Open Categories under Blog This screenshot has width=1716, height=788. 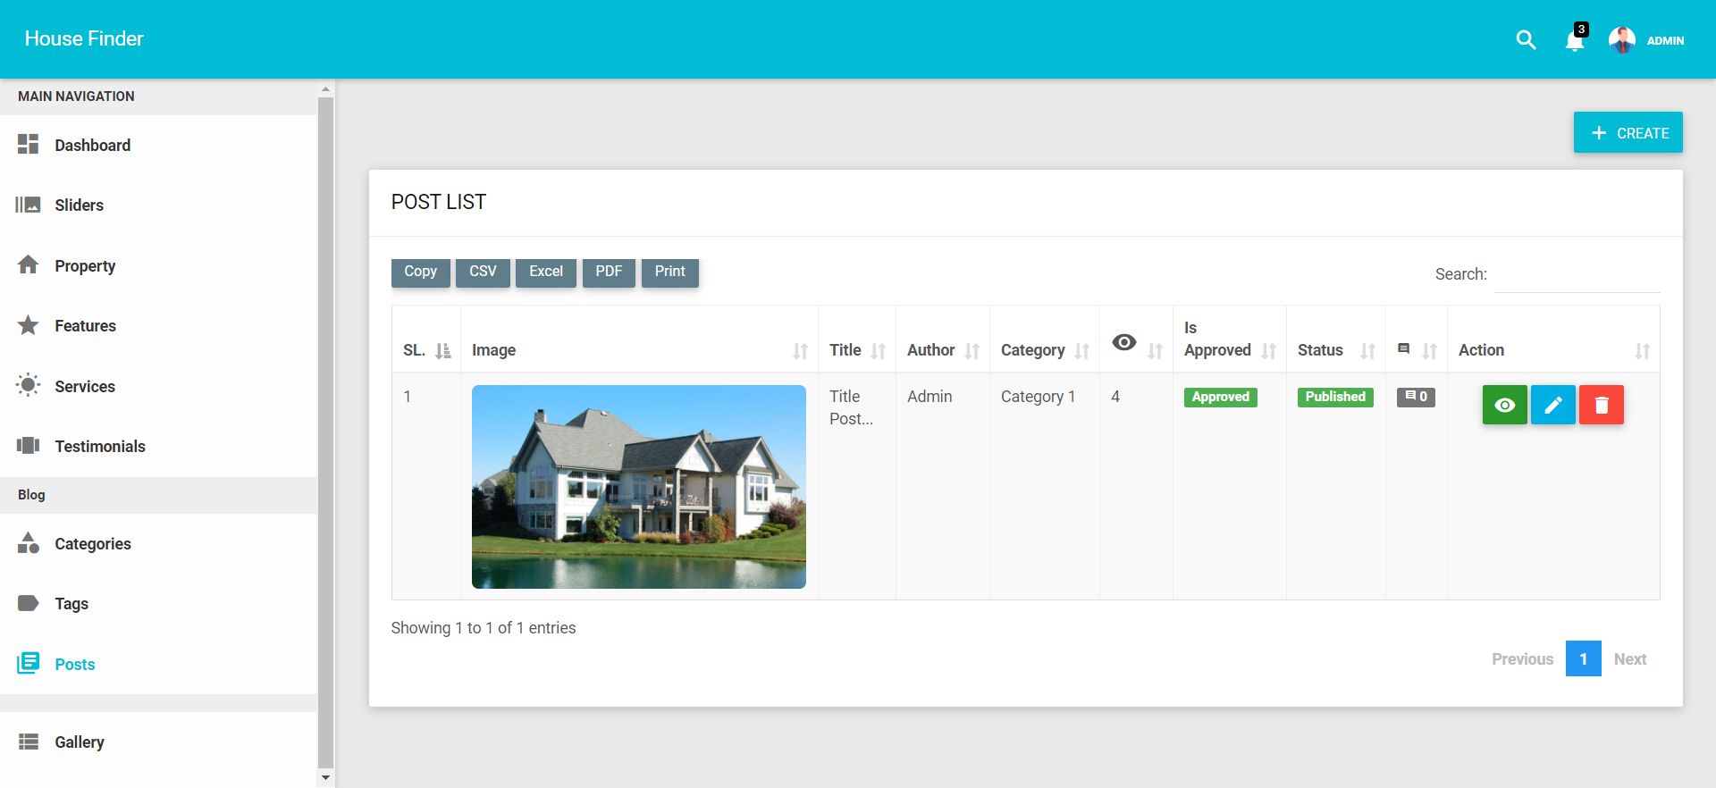158,543
